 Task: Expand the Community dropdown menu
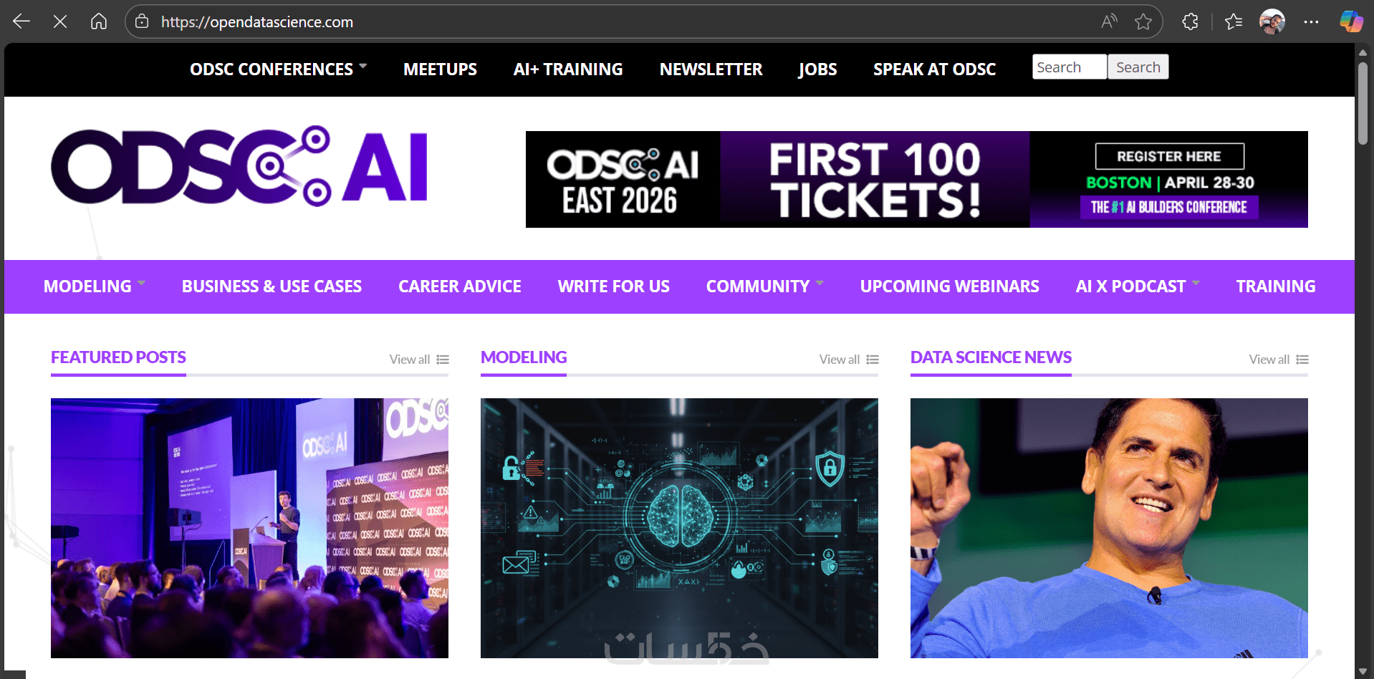pyautogui.click(x=764, y=286)
